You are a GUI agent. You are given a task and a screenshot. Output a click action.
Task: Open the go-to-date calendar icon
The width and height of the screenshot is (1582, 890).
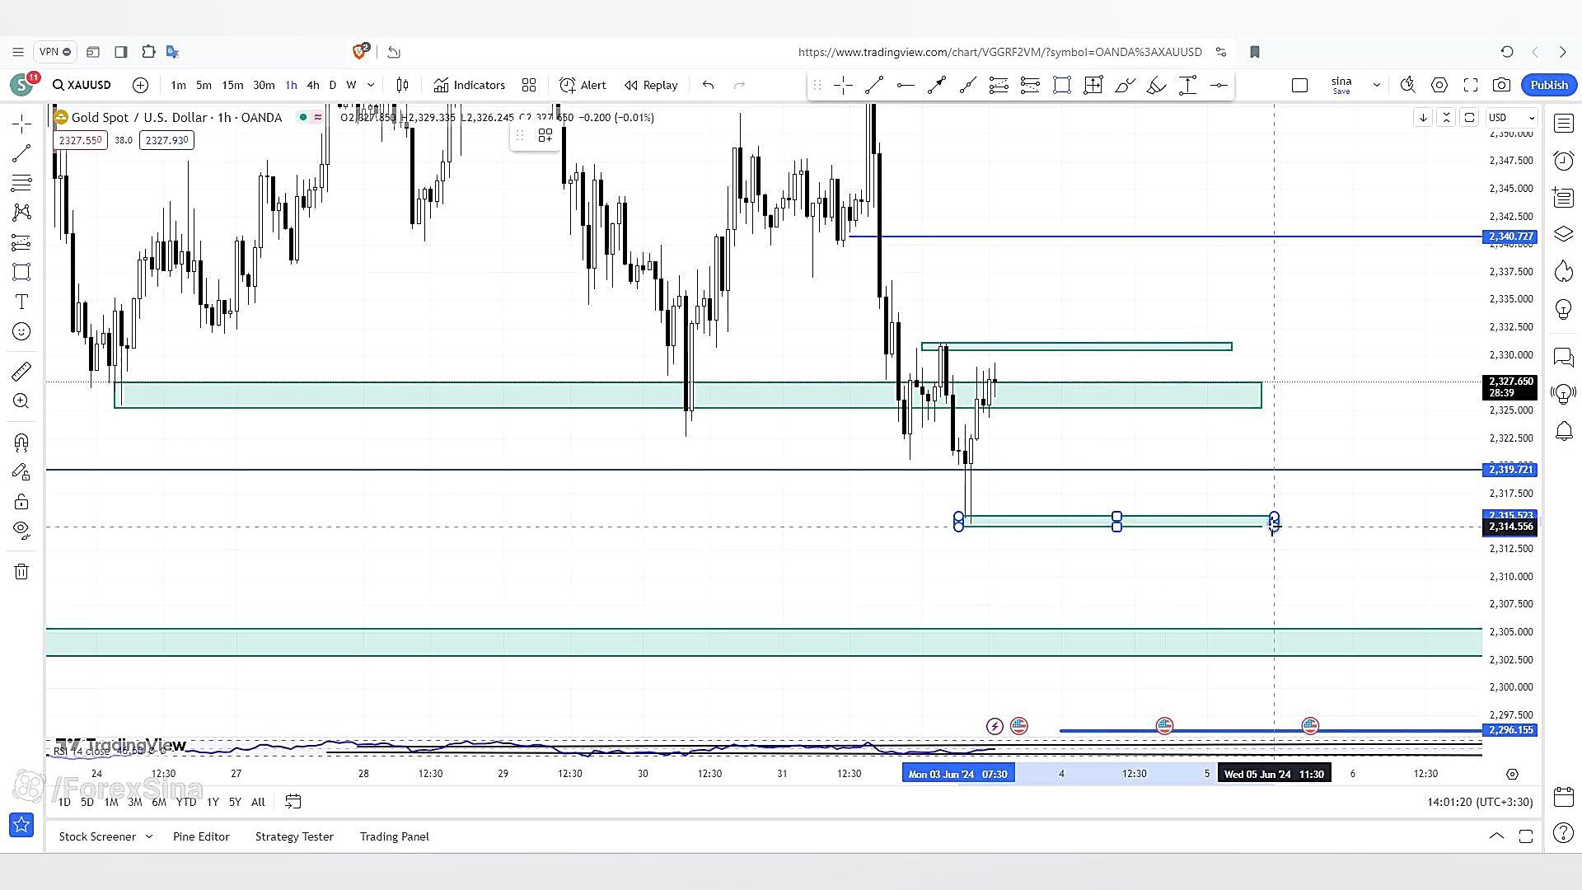click(293, 802)
